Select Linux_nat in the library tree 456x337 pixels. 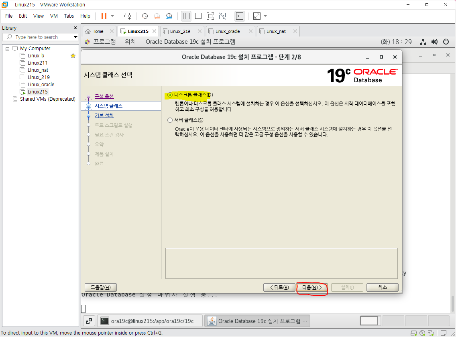coord(38,70)
